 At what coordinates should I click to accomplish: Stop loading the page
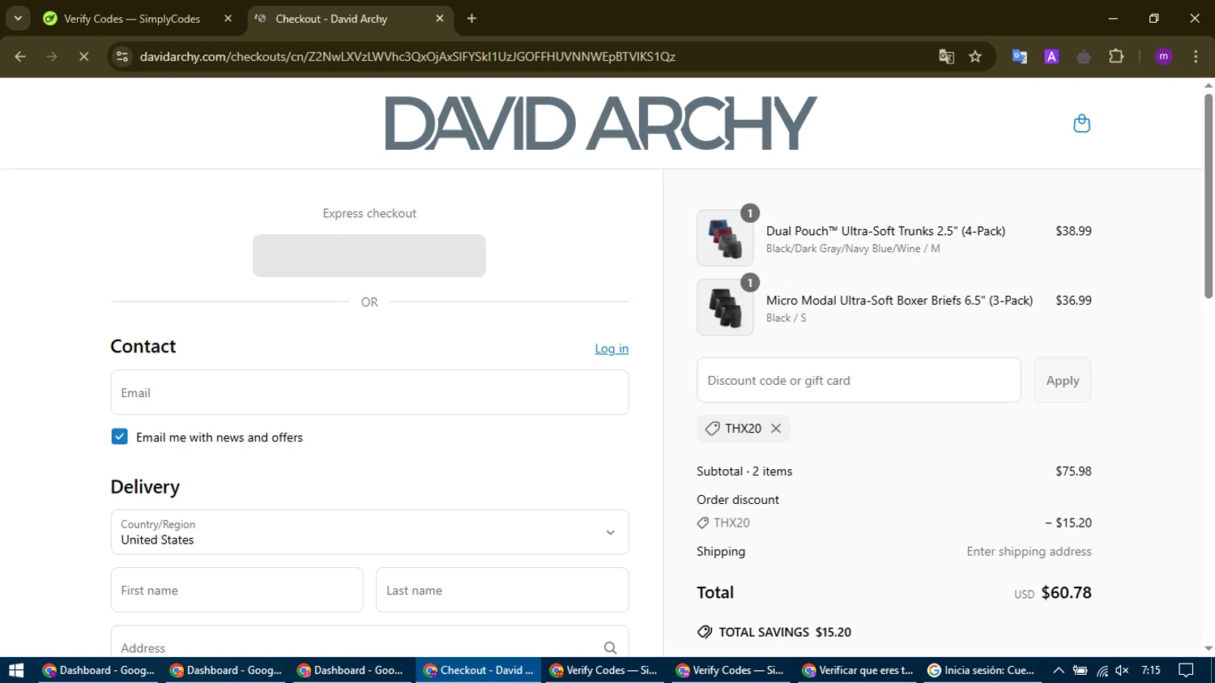pyautogui.click(x=83, y=57)
